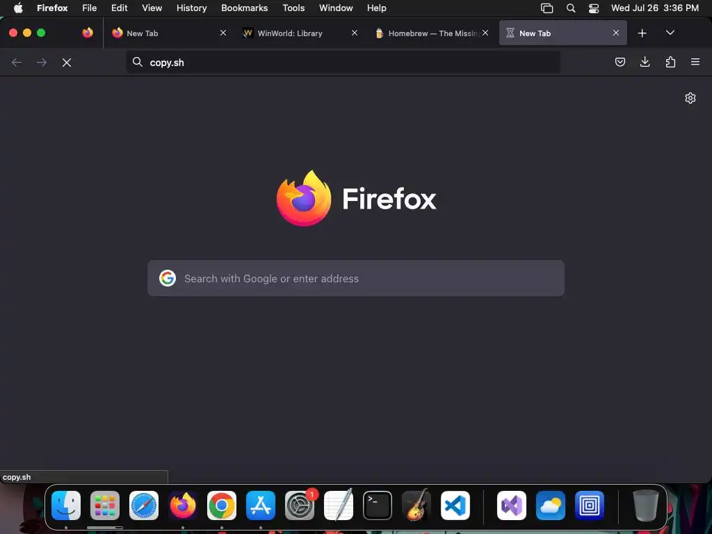The image size is (712, 534).
Task: Stop loading the page with X button
Action: tap(67, 63)
